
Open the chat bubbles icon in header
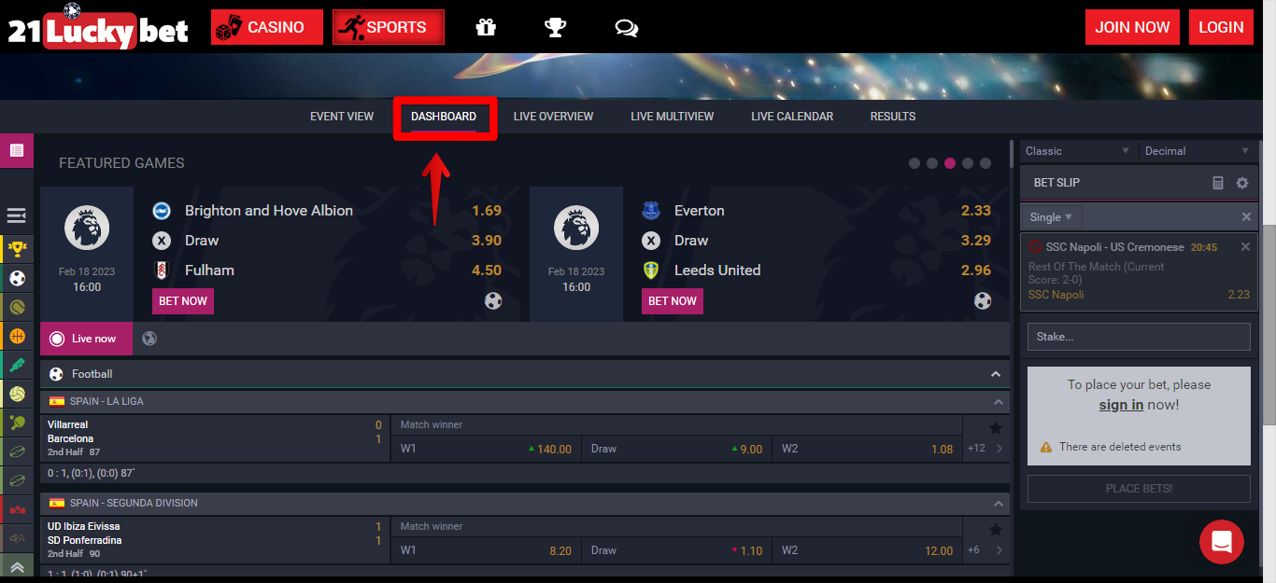(x=626, y=28)
